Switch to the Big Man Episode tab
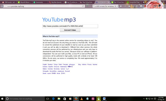The width and height of the screenshot is (166, 101). click(56, 2)
